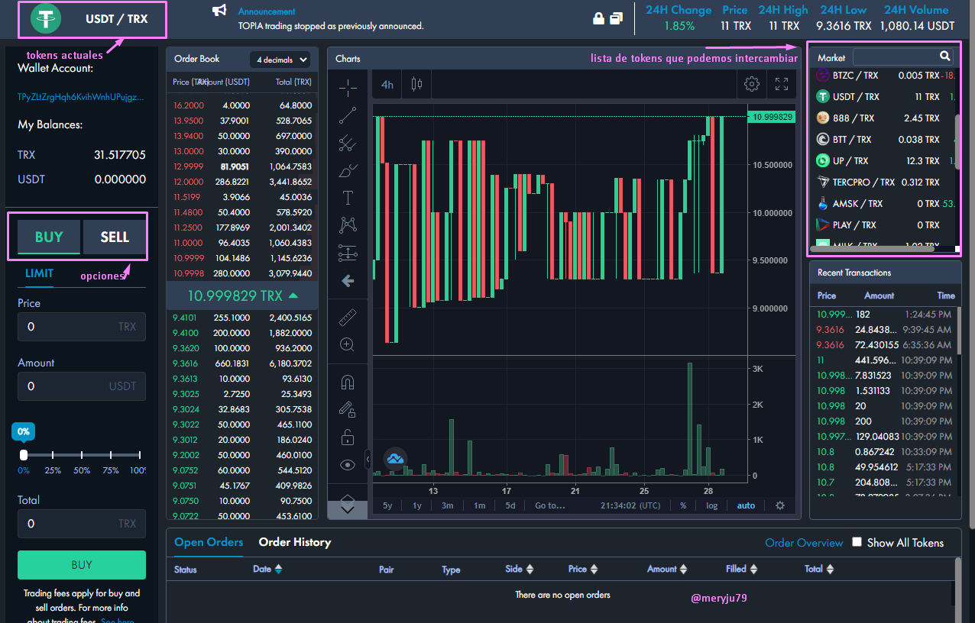Toggle percent scale on chart
Screen dimensions: 975x623
point(683,505)
